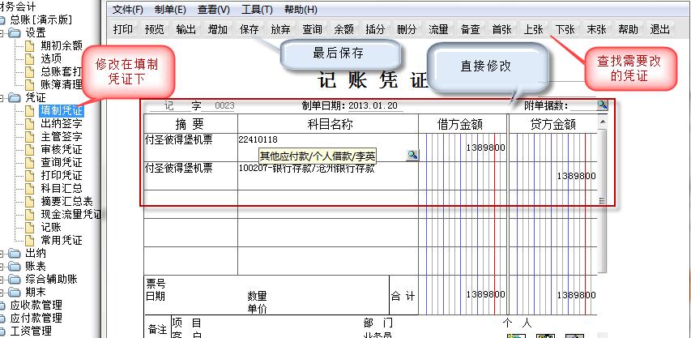Save the voucher with 保存
Viewport: 691px width, 338px height.
point(249,29)
